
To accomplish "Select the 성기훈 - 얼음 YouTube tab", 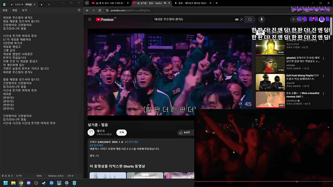I will pos(150,3).
